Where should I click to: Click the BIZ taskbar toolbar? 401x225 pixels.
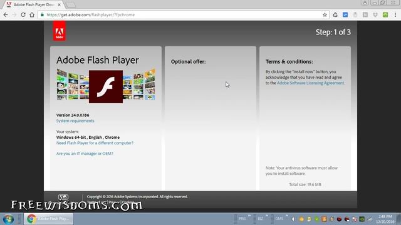point(261,219)
